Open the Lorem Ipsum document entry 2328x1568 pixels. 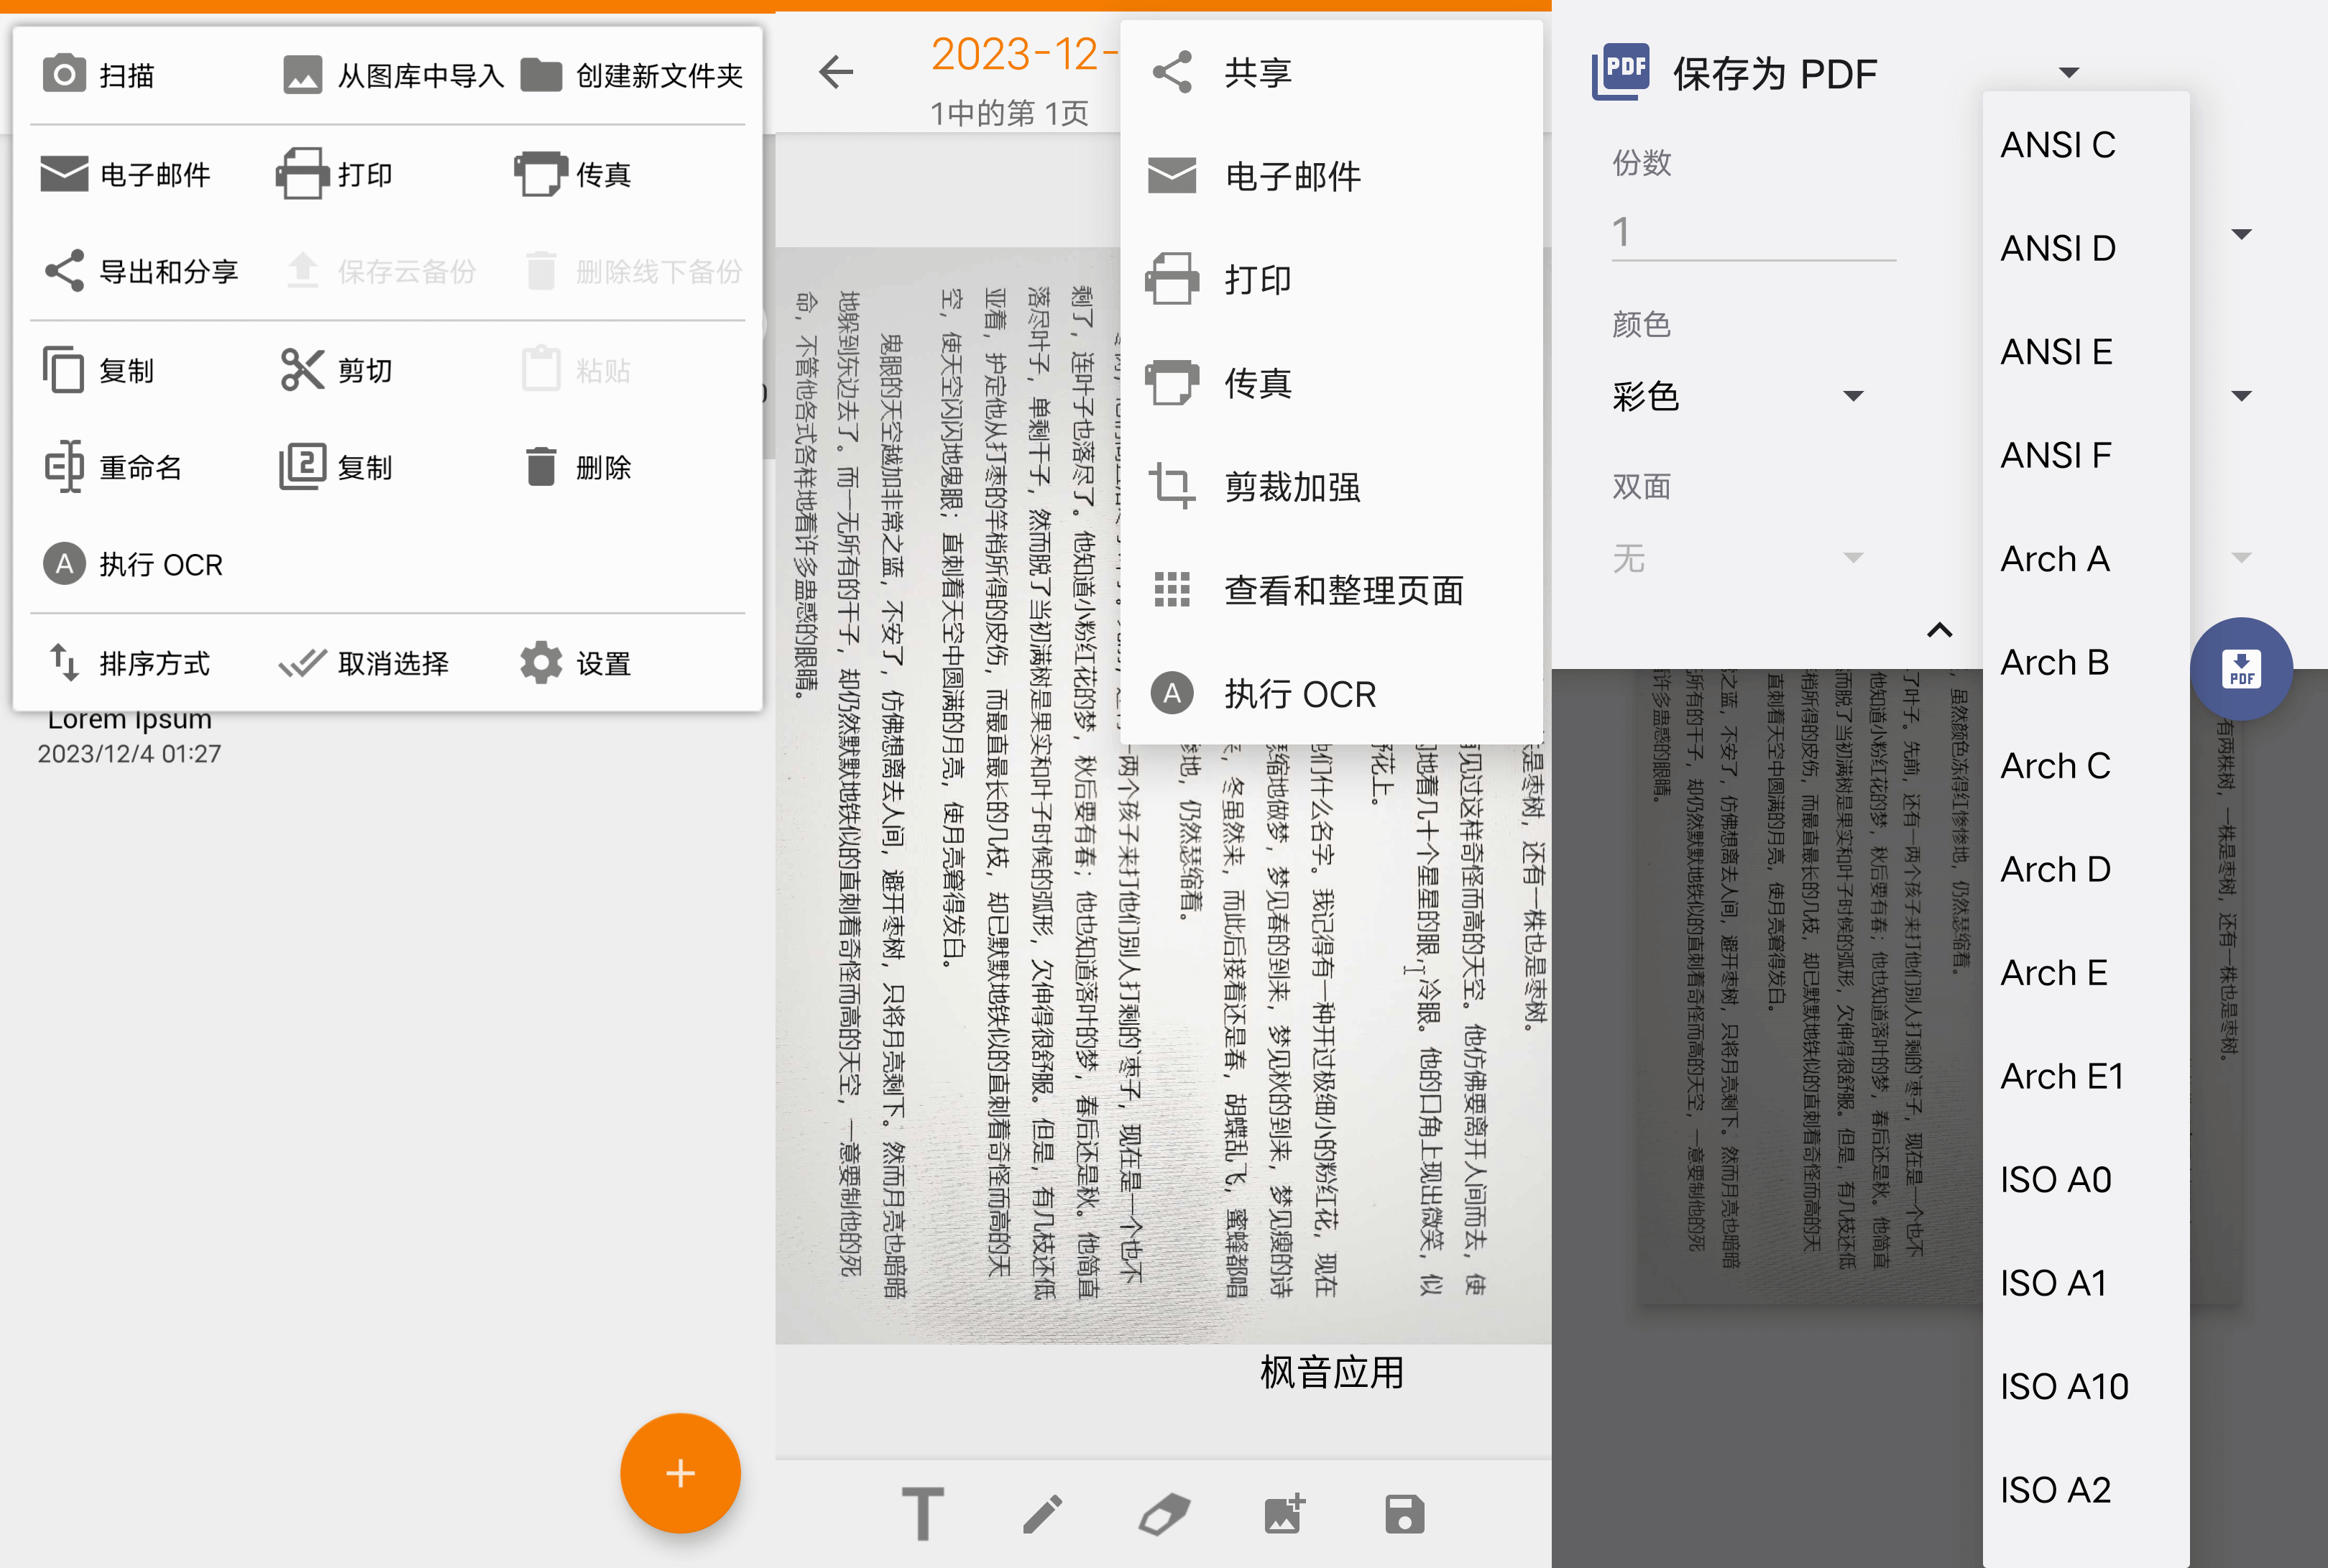click(129, 736)
